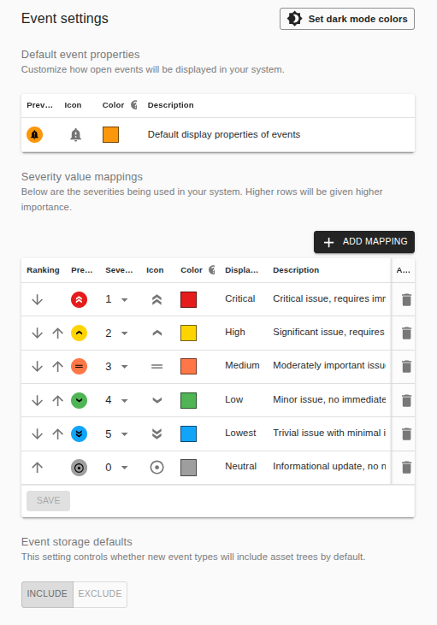Click Set dark mode colors button
437x625 pixels.
tap(347, 19)
